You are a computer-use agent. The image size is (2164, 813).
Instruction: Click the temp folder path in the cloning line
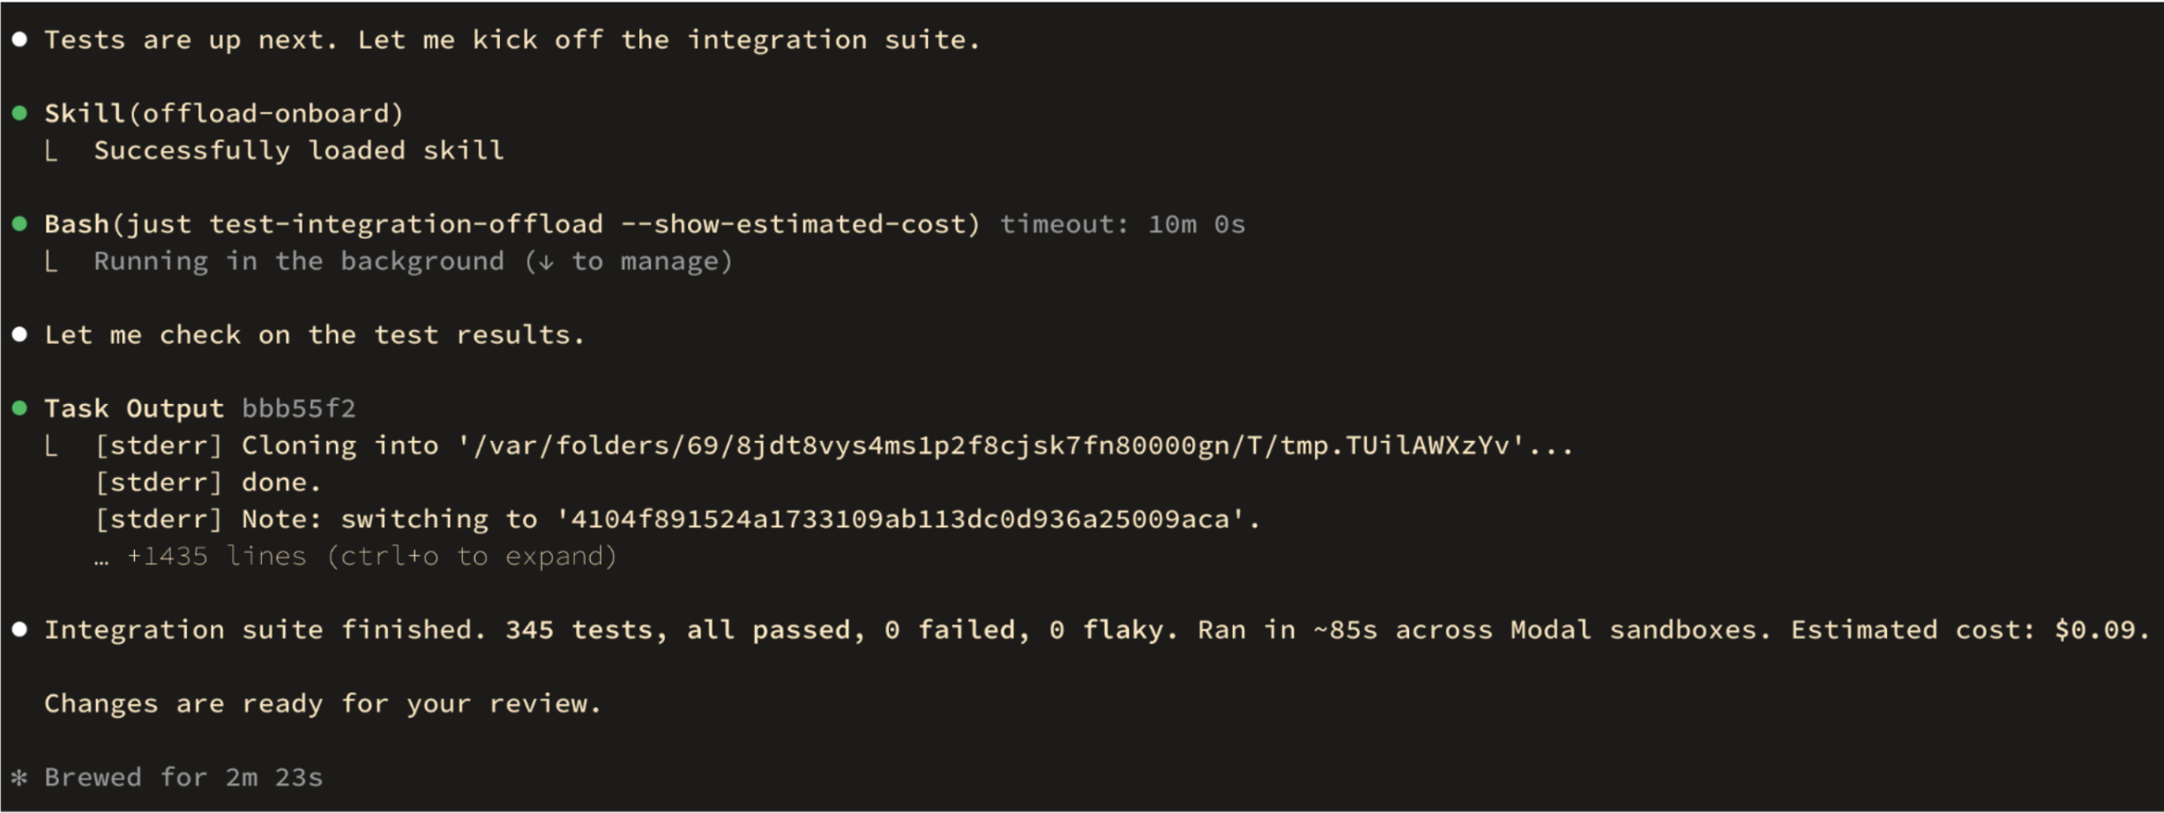(998, 445)
